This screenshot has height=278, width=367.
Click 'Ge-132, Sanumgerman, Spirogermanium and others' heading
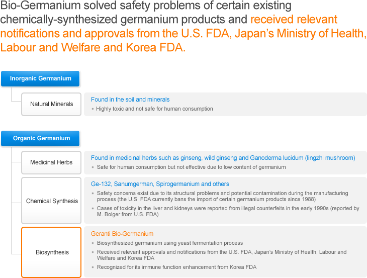point(160,184)
